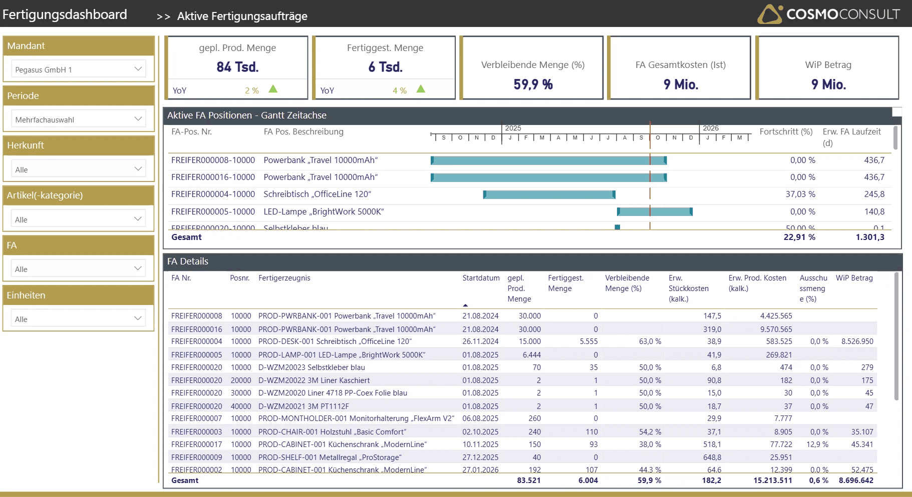Click the 9.570.565 Erw. Prod. Kosten value
The image size is (912, 497).
coord(776,329)
